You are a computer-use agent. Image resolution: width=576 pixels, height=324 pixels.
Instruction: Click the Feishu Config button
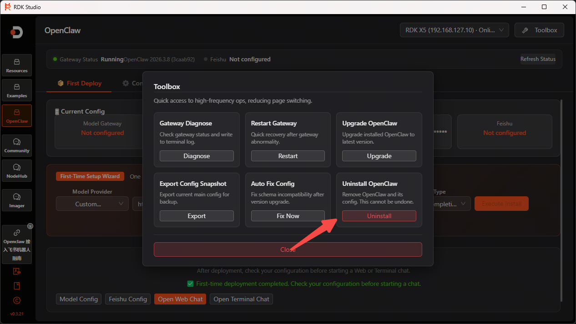click(x=128, y=299)
